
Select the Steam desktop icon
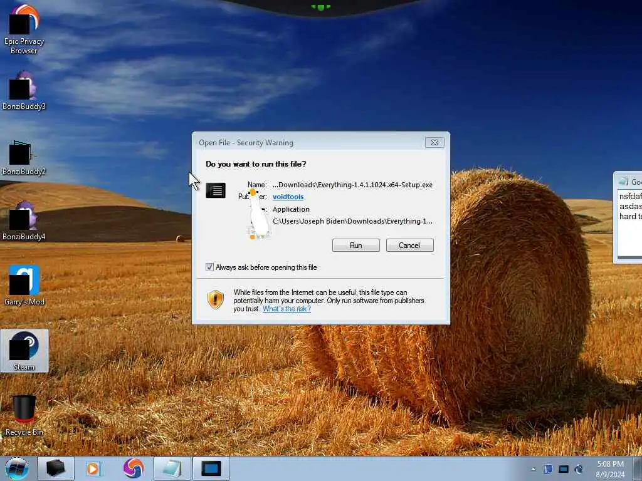click(x=24, y=351)
